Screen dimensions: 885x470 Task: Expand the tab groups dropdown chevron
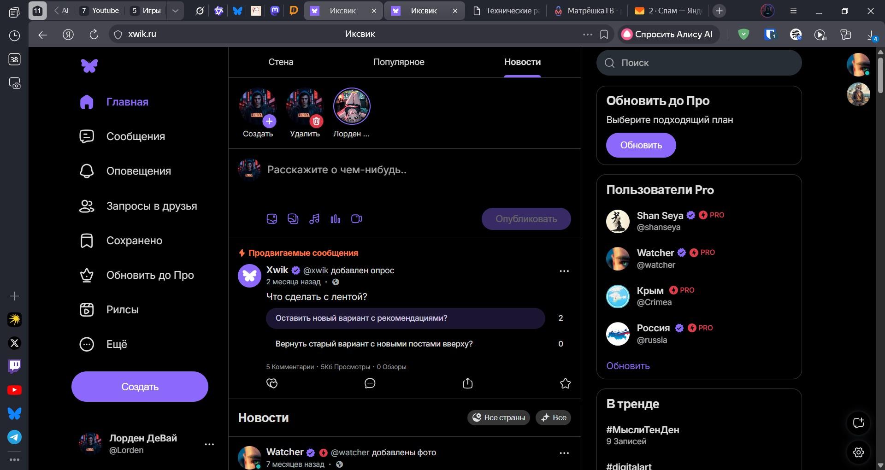(175, 11)
